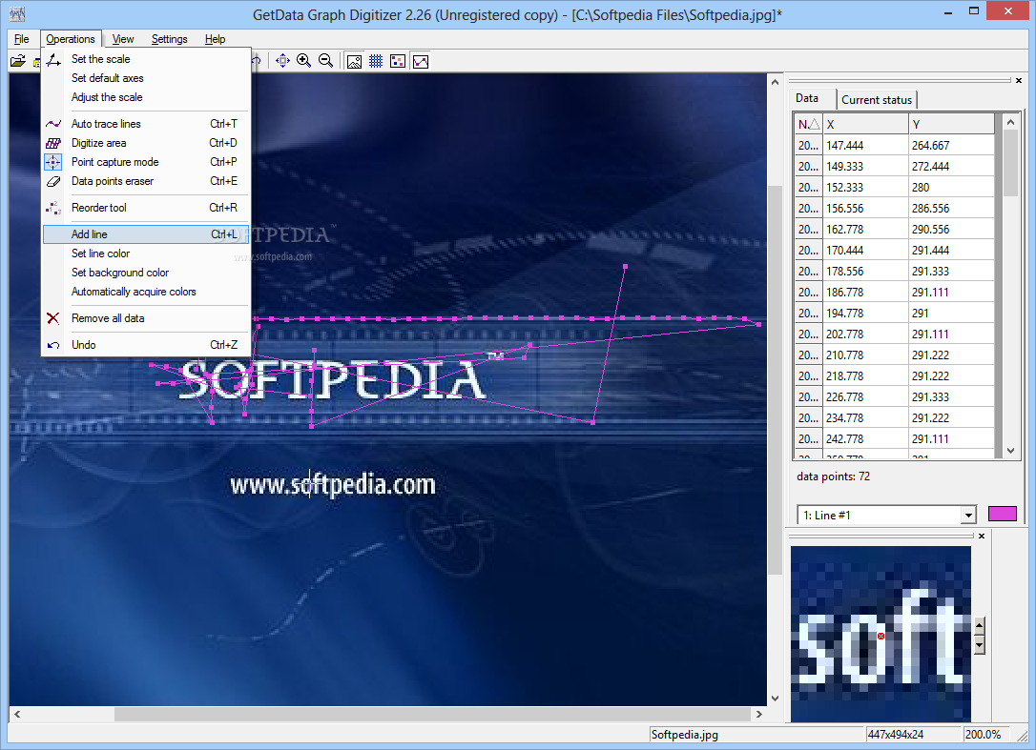Screen dimensions: 1036x750
Task: Start Auto trace lines tool
Action: [146, 124]
